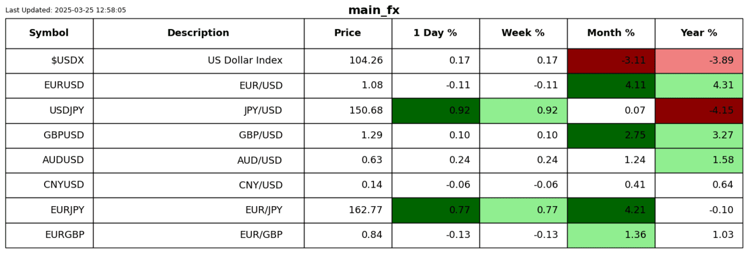Select the Price column header
The height and width of the screenshot is (253, 748).
(x=347, y=33)
